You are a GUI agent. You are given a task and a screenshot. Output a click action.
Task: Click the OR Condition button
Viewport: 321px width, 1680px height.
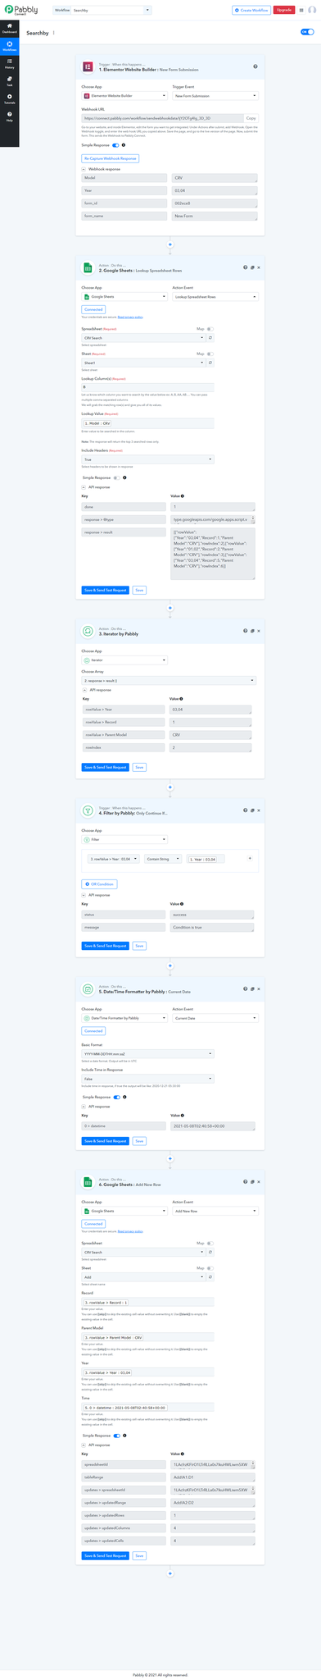click(99, 883)
